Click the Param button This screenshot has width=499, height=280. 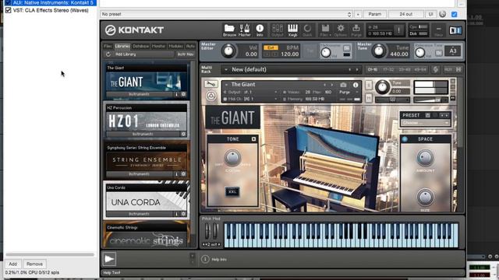pyautogui.click(x=374, y=14)
